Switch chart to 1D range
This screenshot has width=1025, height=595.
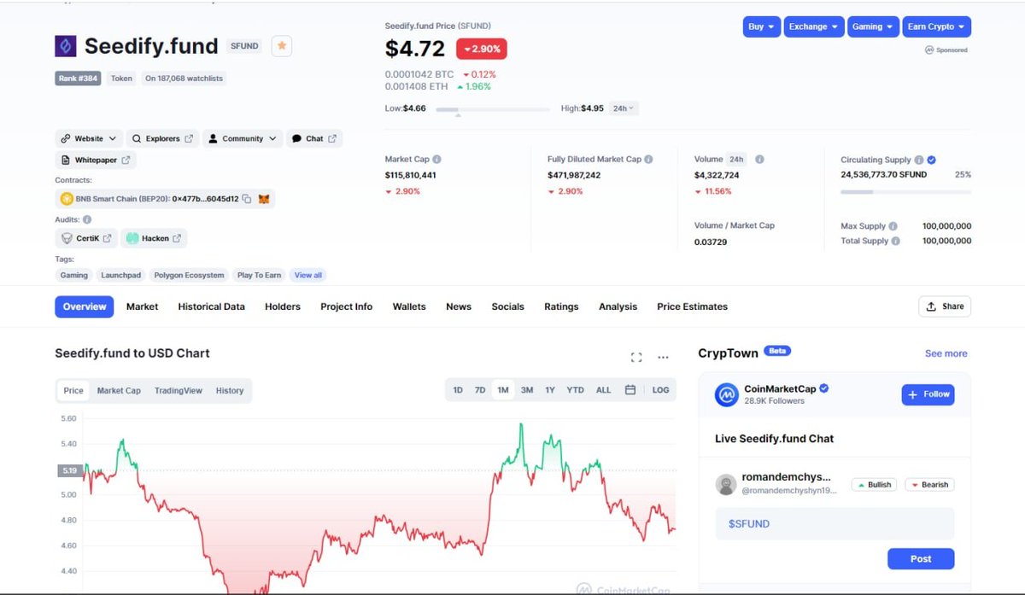point(458,390)
